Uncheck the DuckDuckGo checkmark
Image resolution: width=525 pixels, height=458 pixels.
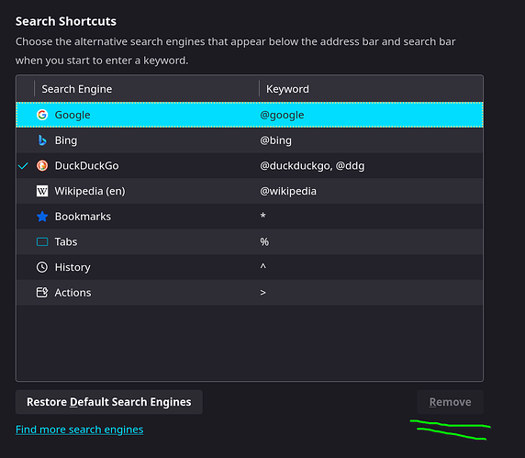point(23,166)
